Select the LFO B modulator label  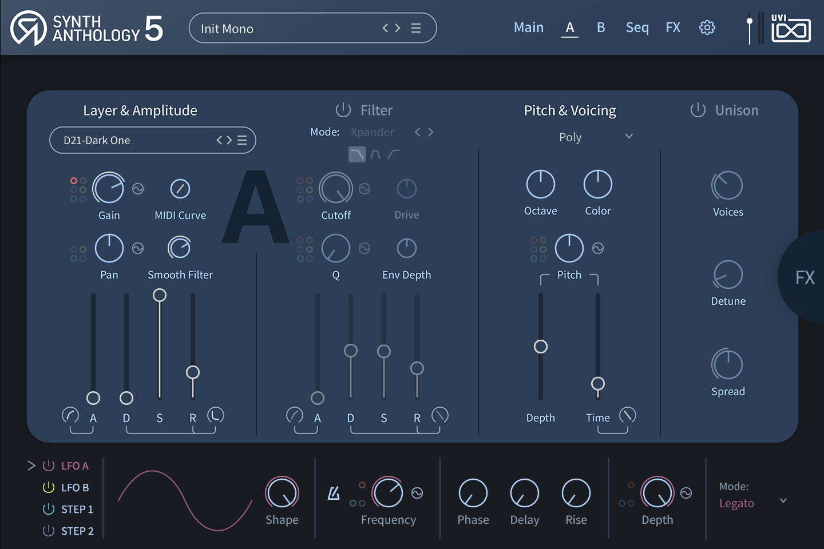75,487
